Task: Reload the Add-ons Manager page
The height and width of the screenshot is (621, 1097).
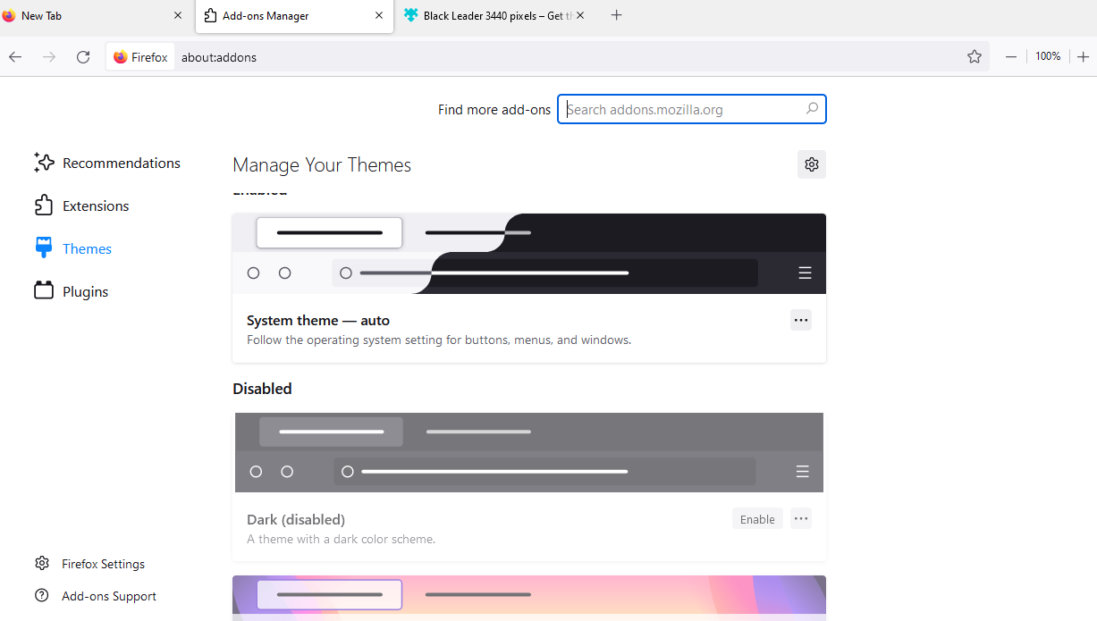Action: 83,56
